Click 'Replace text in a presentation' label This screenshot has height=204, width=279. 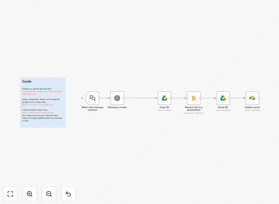(x=194, y=109)
